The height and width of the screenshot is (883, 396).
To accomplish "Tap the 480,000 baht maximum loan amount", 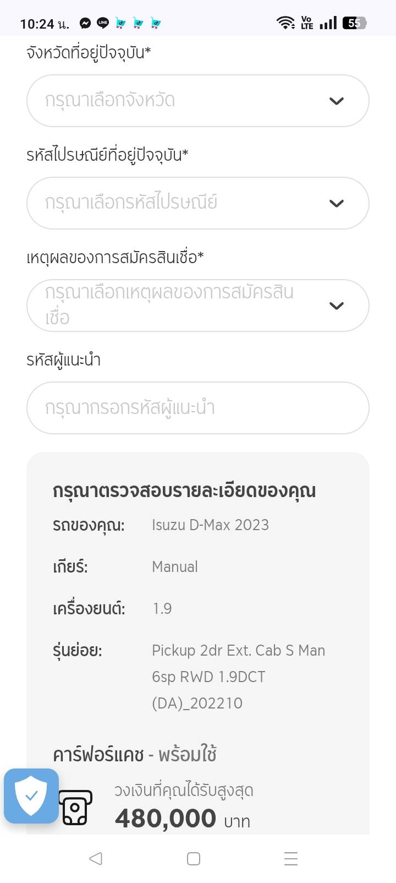I will pyautogui.click(x=166, y=819).
